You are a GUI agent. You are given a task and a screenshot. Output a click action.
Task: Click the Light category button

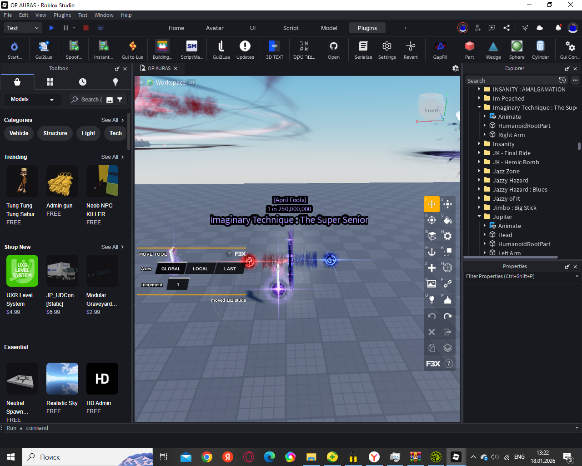click(x=88, y=133)
